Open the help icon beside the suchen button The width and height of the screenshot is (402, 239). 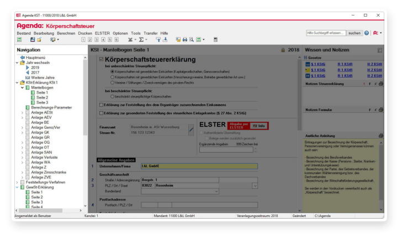[x=367, y=33]
